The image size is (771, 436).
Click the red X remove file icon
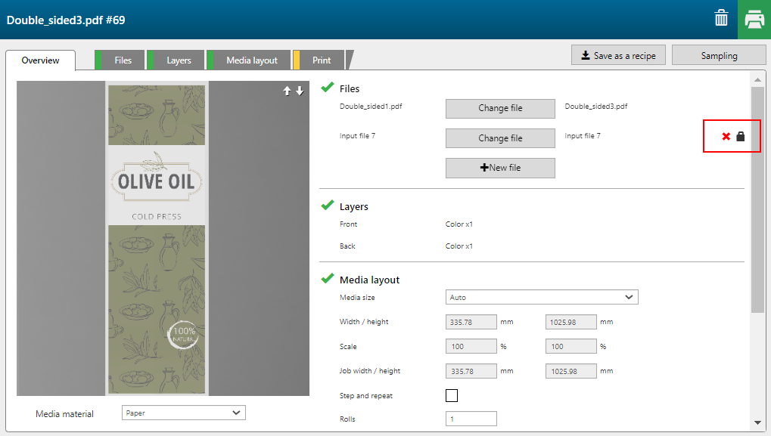pyautogui.click(x=726, y=137)
